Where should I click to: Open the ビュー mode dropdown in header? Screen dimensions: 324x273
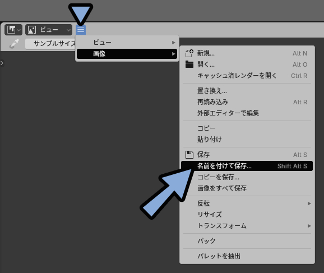pos(49,30)
